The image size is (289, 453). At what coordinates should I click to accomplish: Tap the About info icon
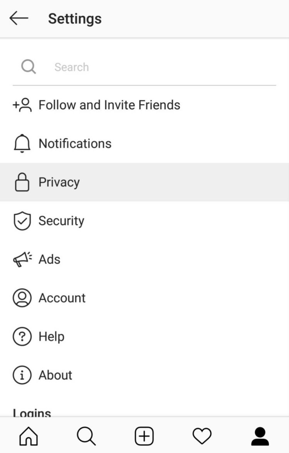pos(22,375)
